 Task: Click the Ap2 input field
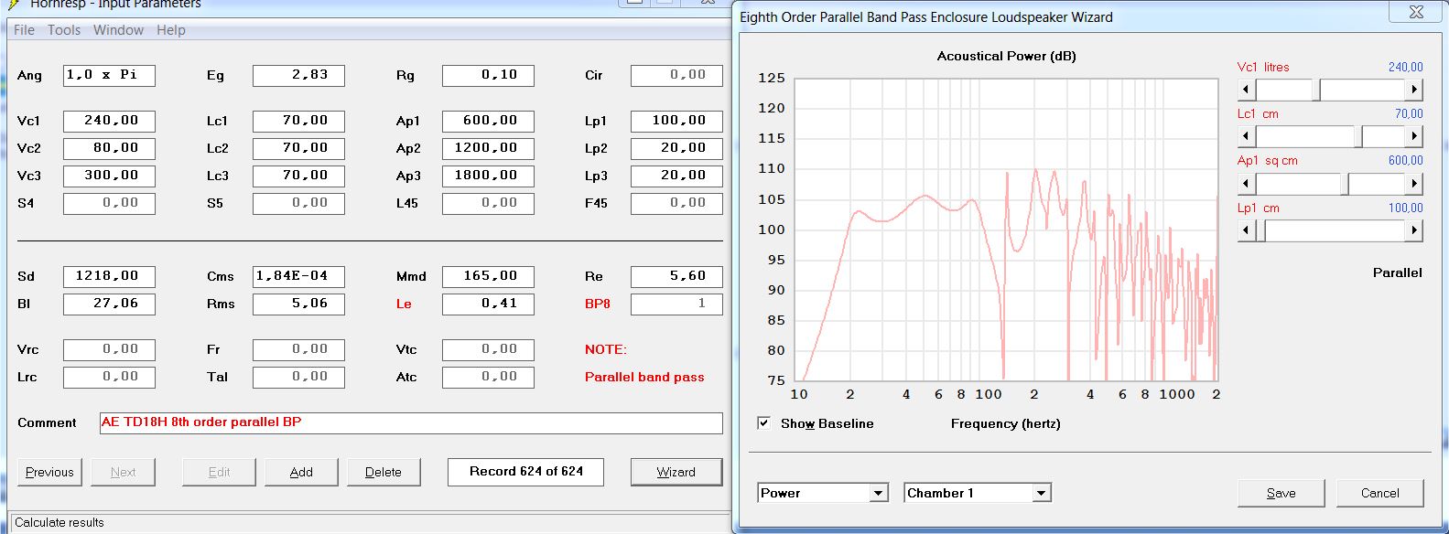click(488, 148)
